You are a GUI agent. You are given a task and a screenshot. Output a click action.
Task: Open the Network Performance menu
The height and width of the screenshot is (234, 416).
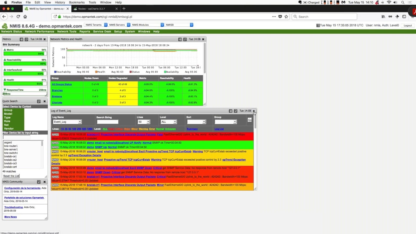pos(40,32)
